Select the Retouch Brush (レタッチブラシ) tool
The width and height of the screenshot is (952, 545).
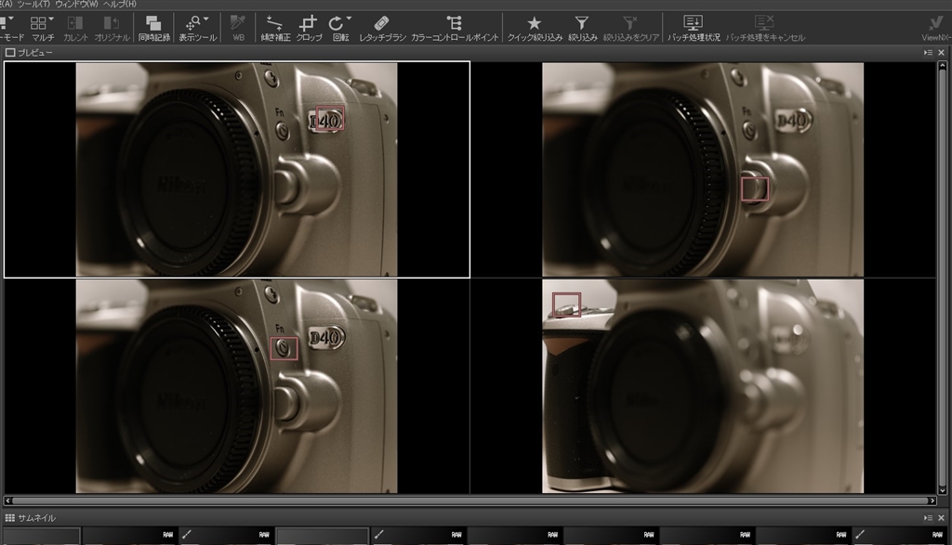coord(381,26)
